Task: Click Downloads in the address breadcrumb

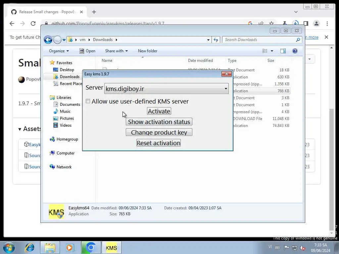Action: pyautogui.click(x=103, y=40)
